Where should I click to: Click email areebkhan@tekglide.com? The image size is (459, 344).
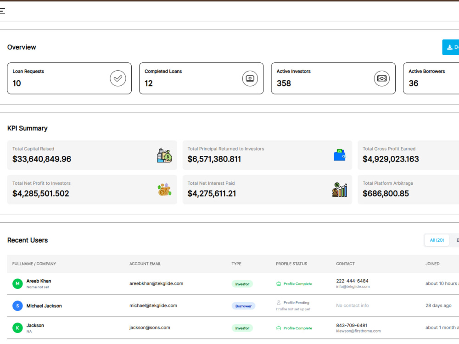point(157,283)
